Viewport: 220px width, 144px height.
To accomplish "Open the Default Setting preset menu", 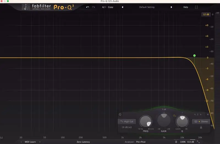I will (x=147, y=7).
